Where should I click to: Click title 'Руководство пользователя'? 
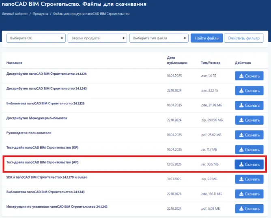pyautogui.click(x=29, y=133)
